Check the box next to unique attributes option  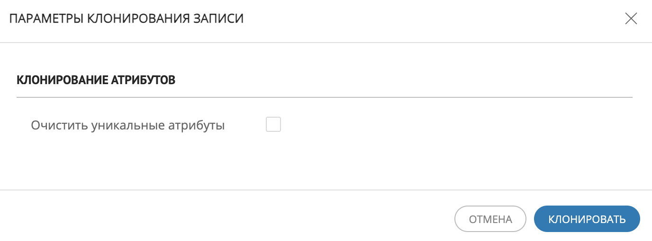273,125
